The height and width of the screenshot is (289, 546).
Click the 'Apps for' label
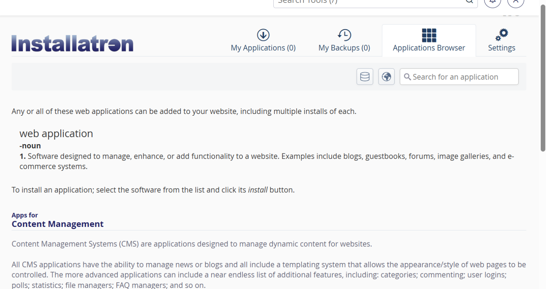[x=25, y=215]
